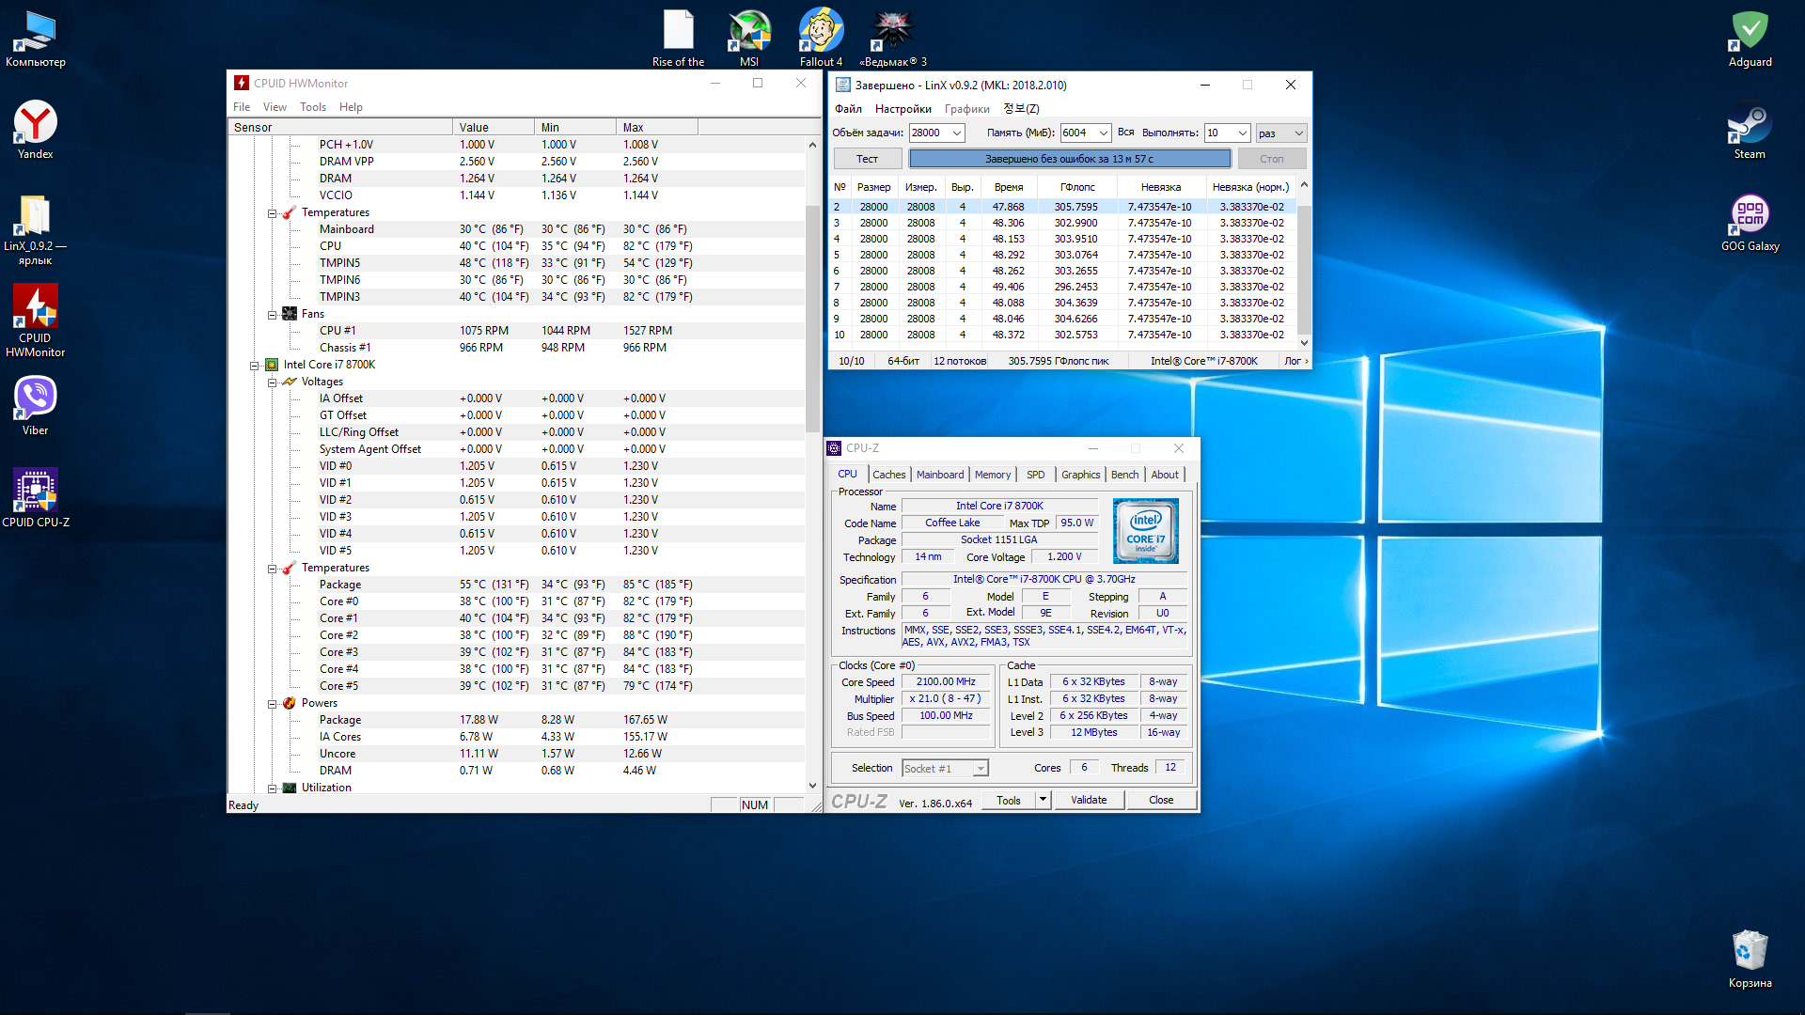Collapse the Intel Core i7 8700K tree node

(x=254, y=366)
